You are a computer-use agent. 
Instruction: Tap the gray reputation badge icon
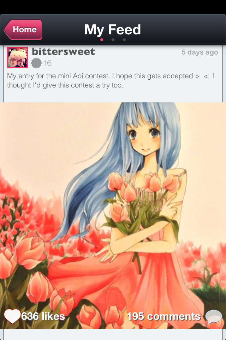pos(36,63)
